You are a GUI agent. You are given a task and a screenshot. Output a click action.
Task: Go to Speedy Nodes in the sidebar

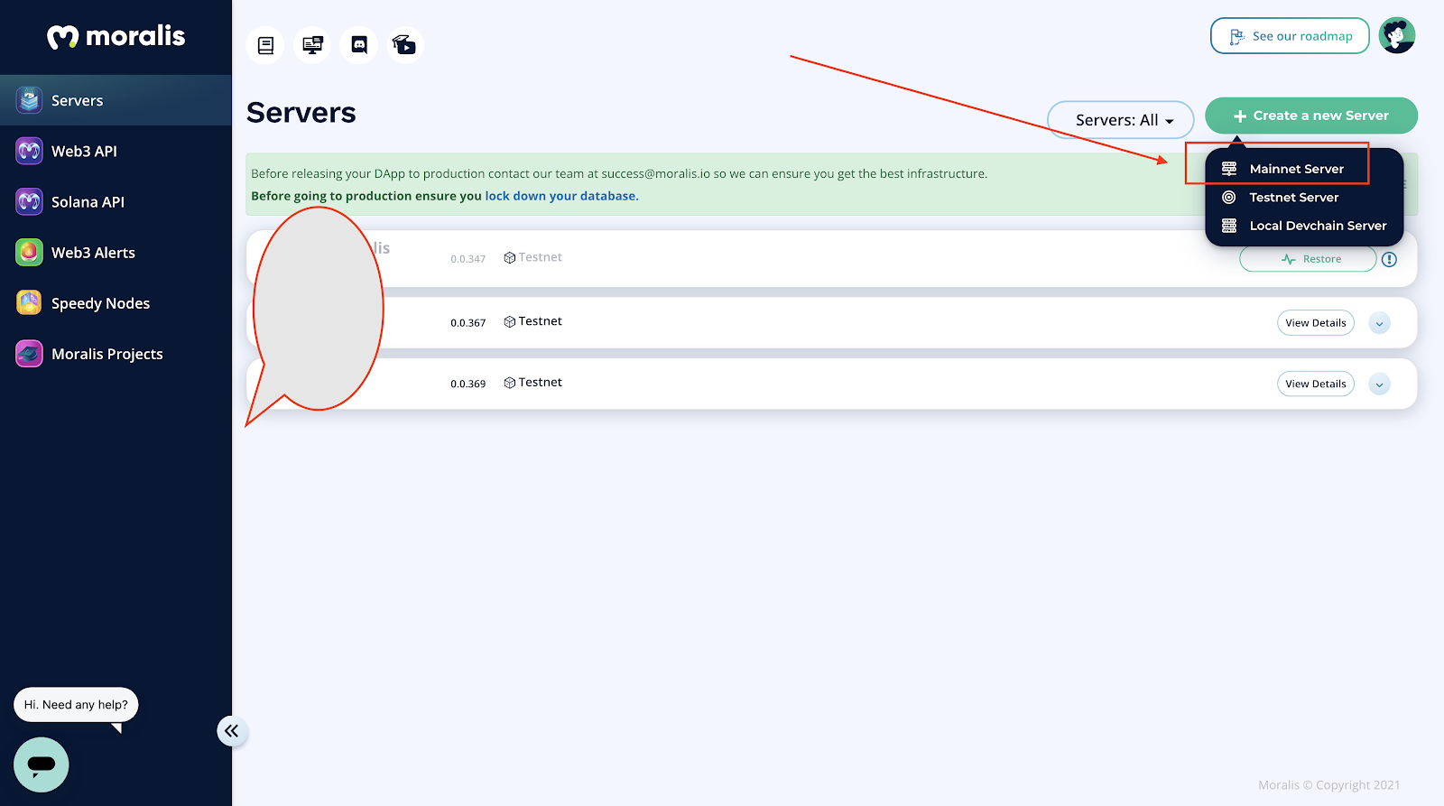pyautogui.click(x=116, y=302)
